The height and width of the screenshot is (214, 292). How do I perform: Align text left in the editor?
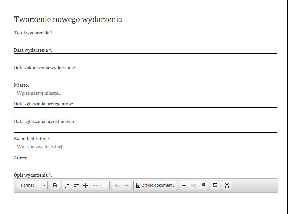(x=105, y=185)
